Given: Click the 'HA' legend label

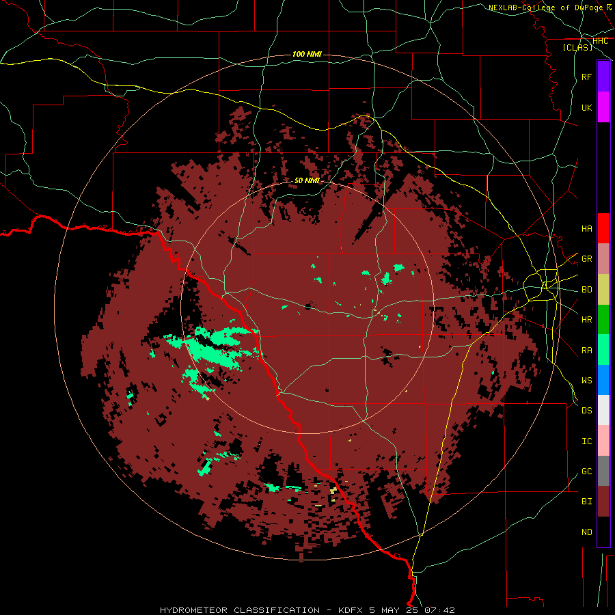Looking at the screenshot, I should [586, 229].
